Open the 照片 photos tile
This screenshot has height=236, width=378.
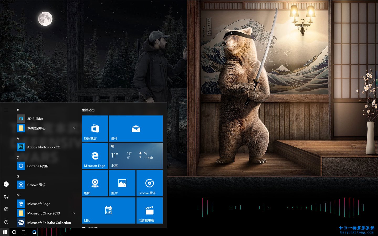(x=122, y=183)
